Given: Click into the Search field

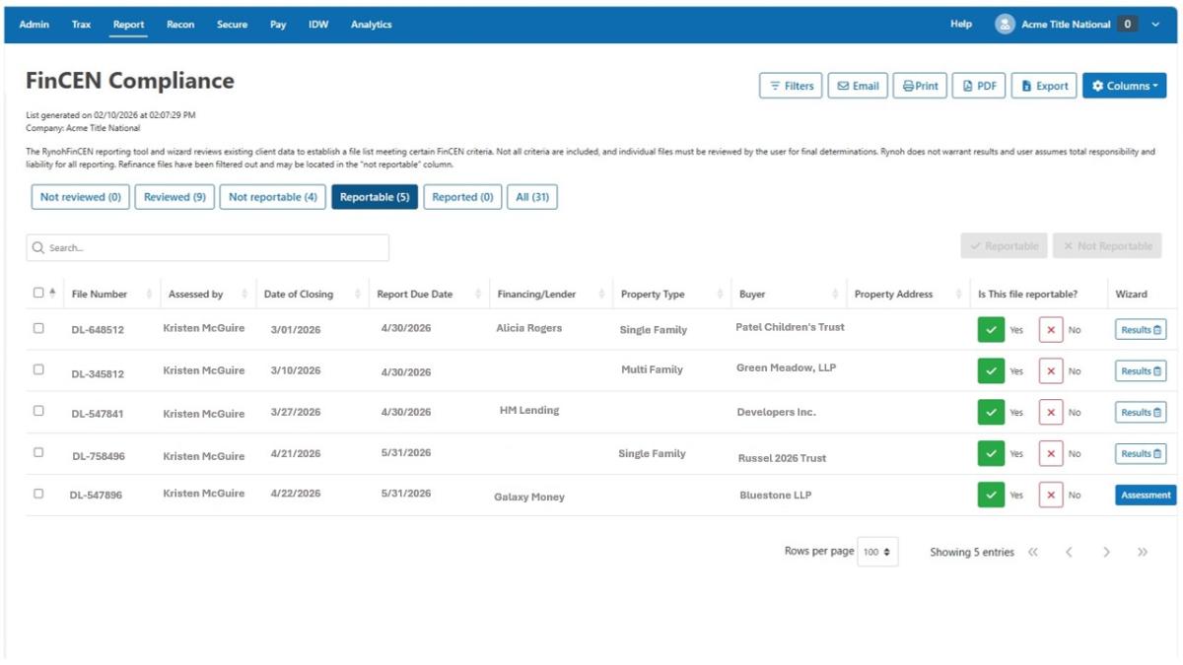Looking at the screenshot, I should pyautogui.click(x=207, y=248).
